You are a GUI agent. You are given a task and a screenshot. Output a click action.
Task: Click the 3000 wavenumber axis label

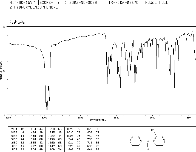[x=44, y=118]
